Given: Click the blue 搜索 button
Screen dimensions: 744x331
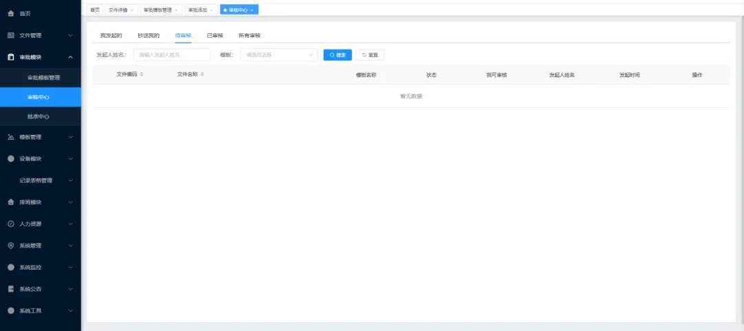Looking at the screenshot, I should [338, 55].
